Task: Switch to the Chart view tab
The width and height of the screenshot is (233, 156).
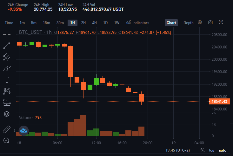Action: point(171,23)
